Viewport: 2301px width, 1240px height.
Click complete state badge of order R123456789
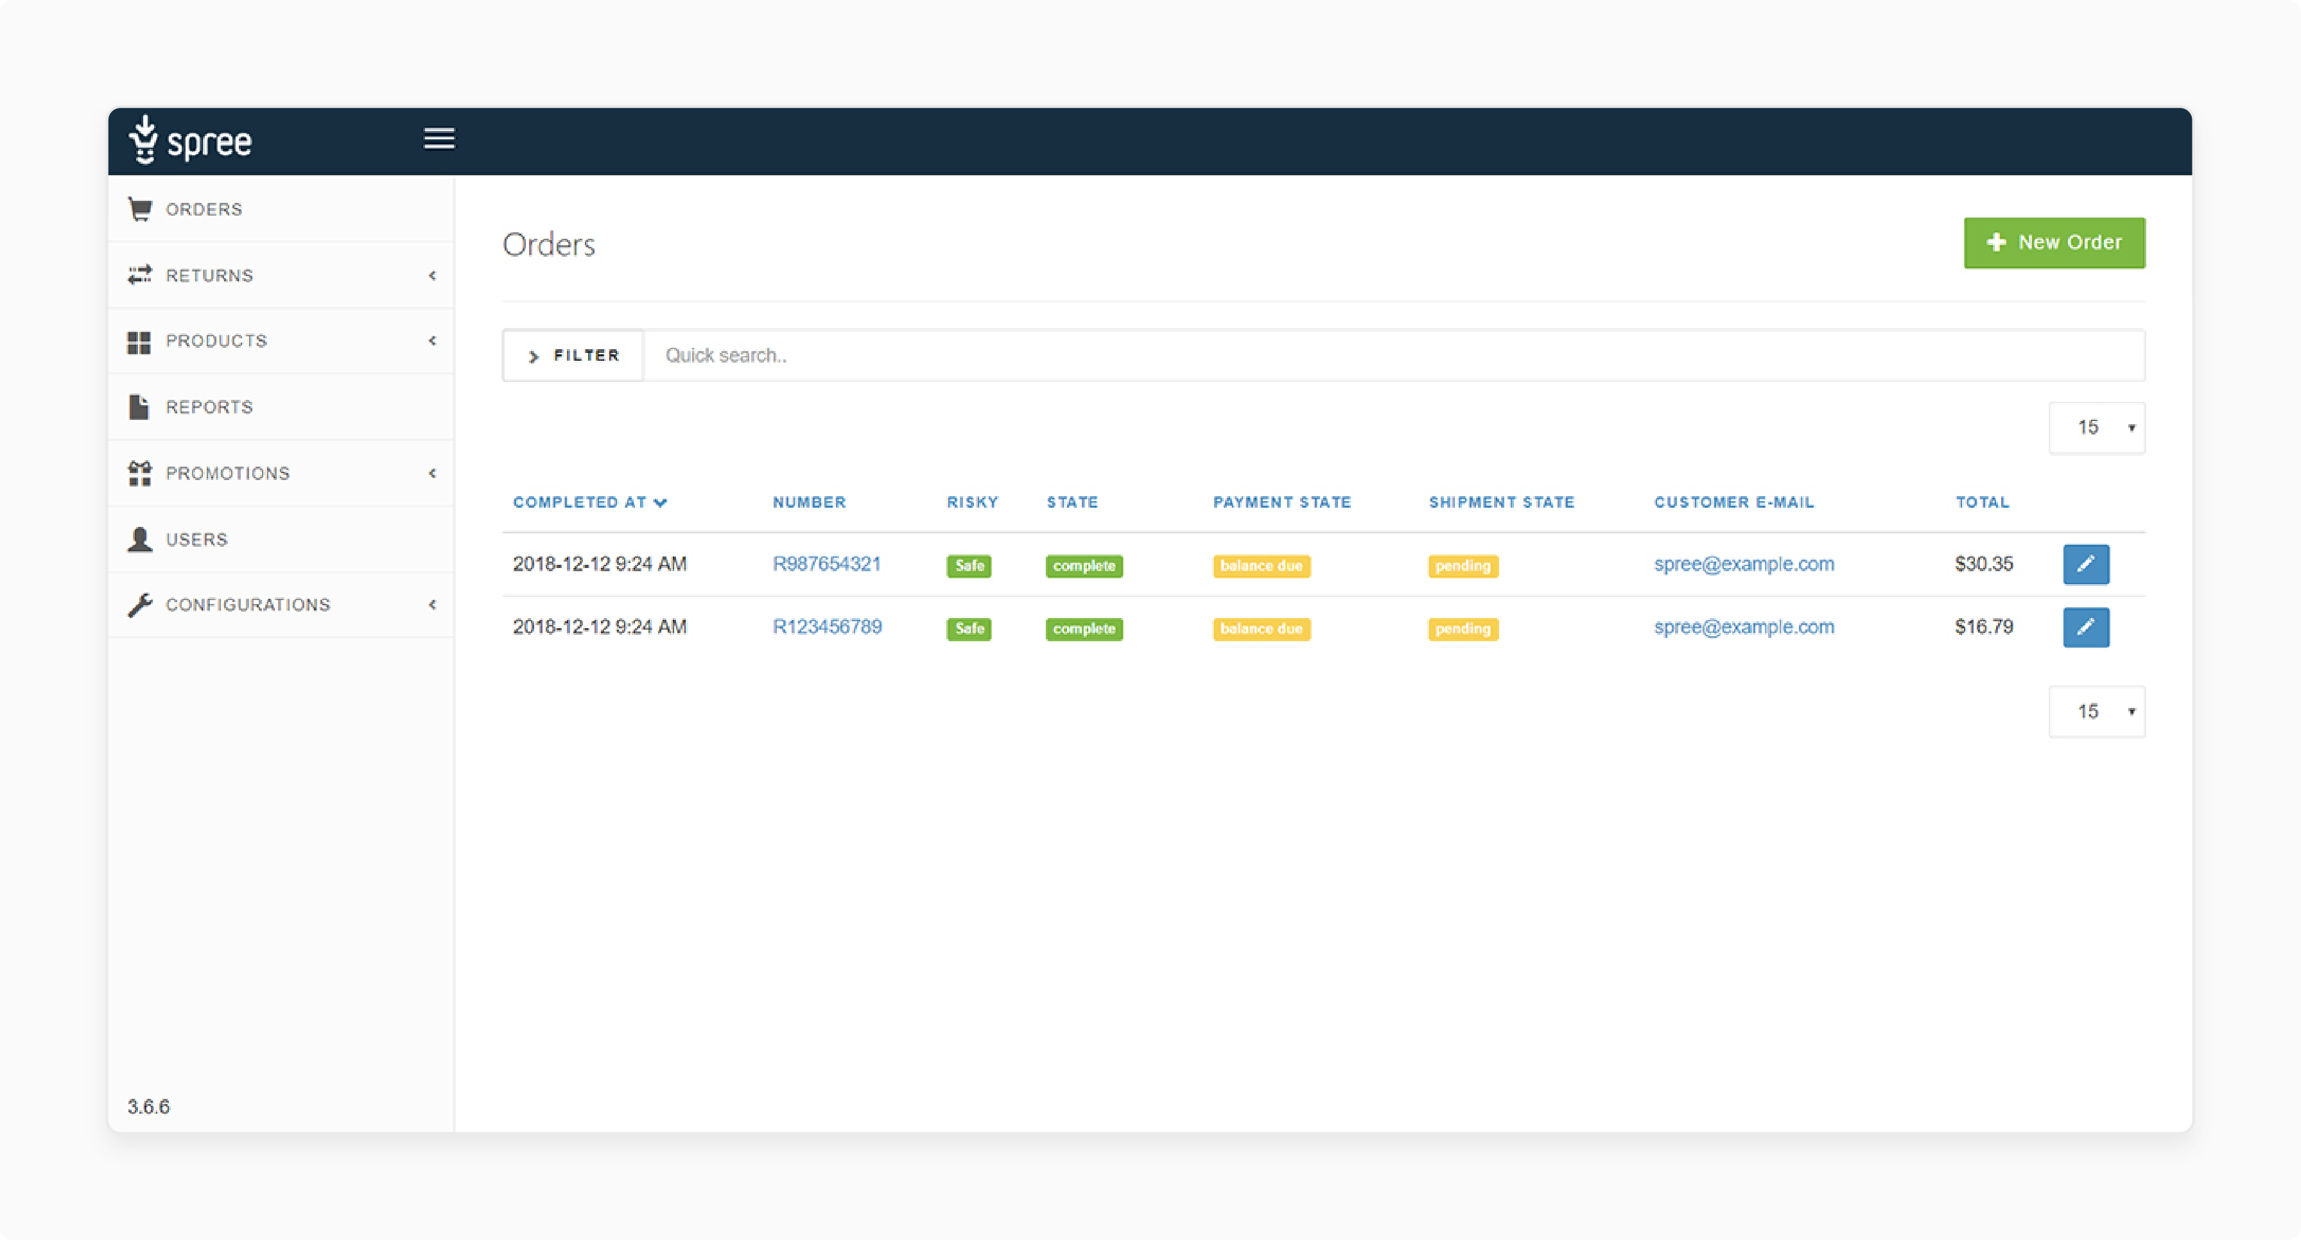(x=1084, y=628)
